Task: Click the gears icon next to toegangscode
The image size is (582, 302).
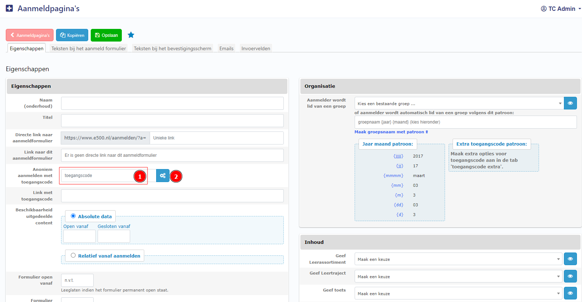Action: pos(163,176)
